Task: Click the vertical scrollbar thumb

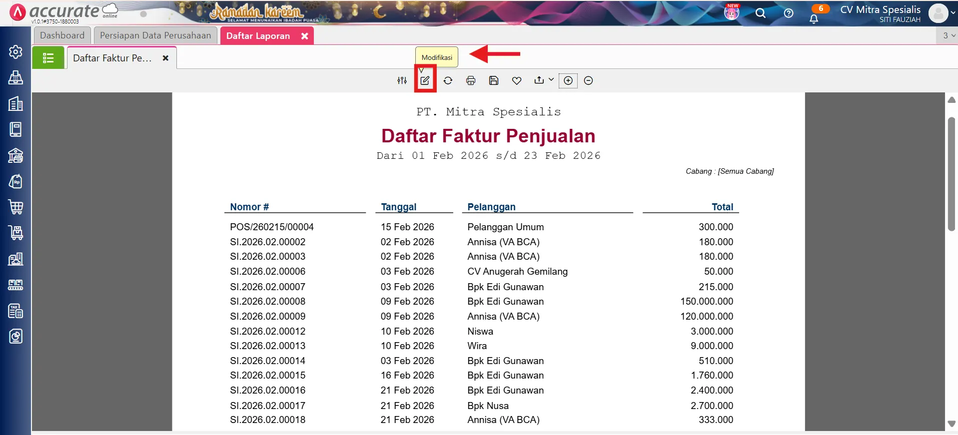Action: click(952, 174)
